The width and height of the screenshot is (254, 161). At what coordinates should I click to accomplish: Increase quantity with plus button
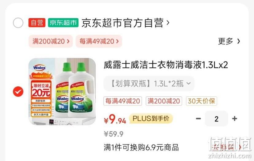click(235, 119)
